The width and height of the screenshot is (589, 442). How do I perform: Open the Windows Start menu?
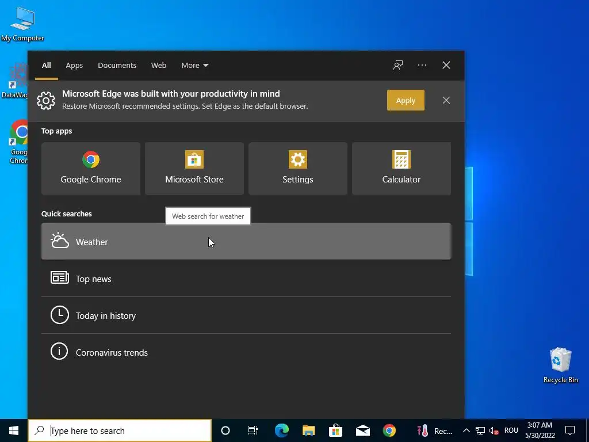(x=14, y=430)
